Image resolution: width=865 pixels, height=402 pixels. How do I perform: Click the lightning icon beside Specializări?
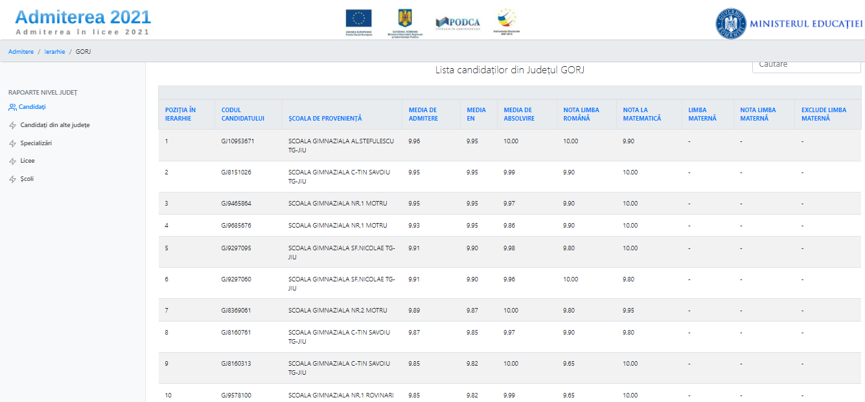click(12, 143)
